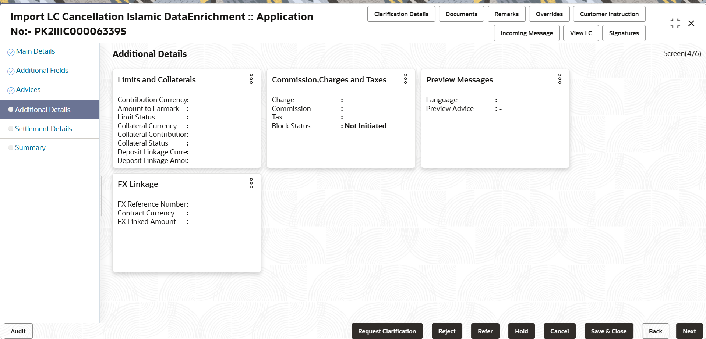This screenshot has height=339, width=706.
Task: Click the View LC button
Action: tap(581, 33)
